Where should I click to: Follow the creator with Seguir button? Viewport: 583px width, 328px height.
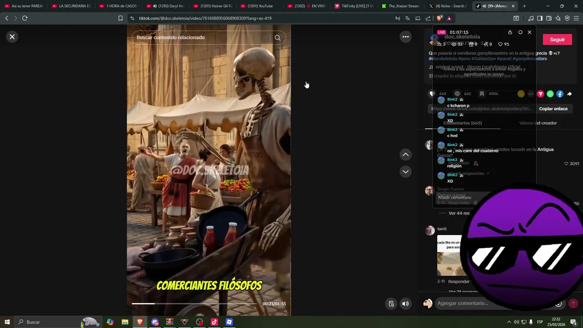tap(557, 40)
